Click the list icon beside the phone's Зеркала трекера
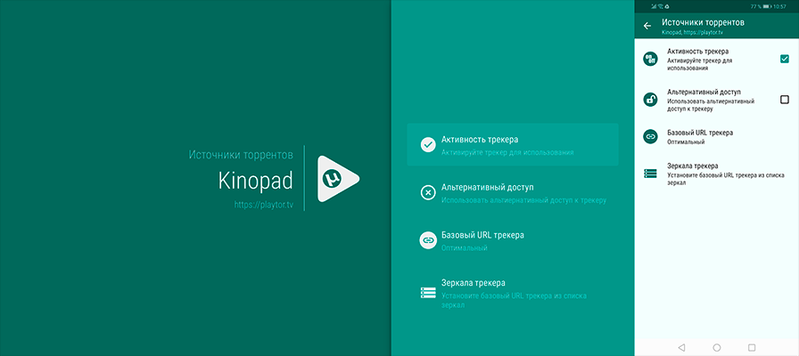799x356 pixels. tap(650, 174)
